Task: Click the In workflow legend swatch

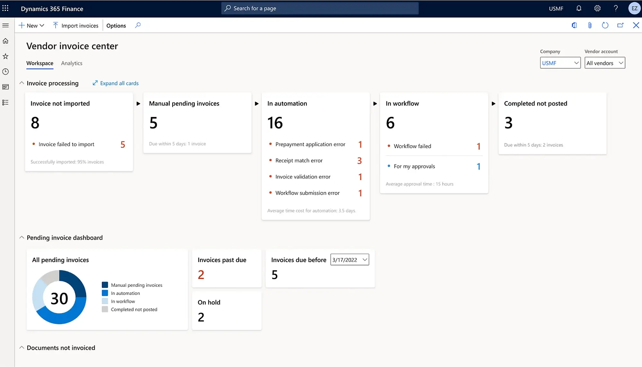Action: click(x=105, y=301)
